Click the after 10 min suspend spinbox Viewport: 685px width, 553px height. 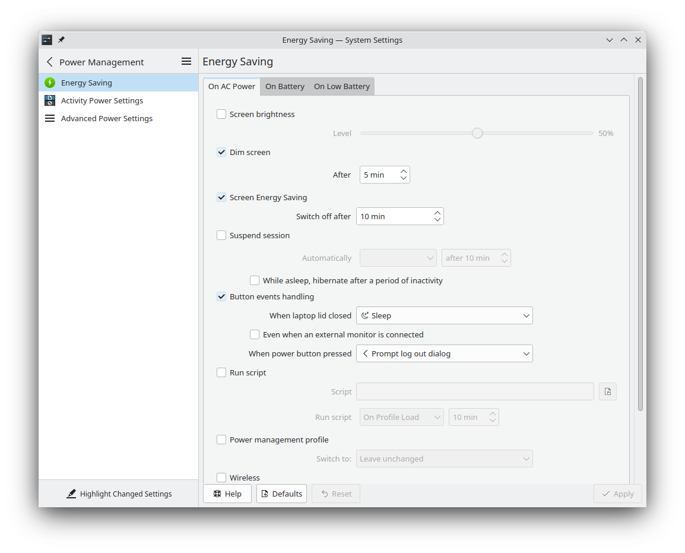(476, 258)
